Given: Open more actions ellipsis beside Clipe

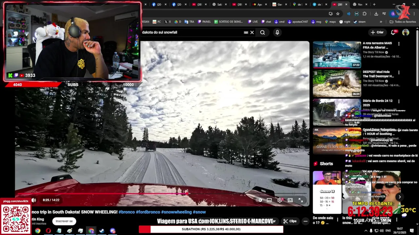Looking at the screenshot, I should click(x=305, y=221).
